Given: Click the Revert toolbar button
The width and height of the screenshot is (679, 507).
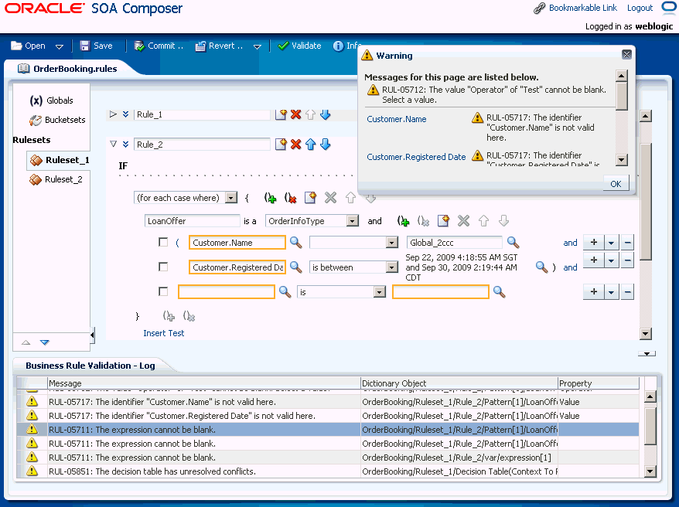Looking at the screenshot, I should pyautogui.click(x=219, y=46).
